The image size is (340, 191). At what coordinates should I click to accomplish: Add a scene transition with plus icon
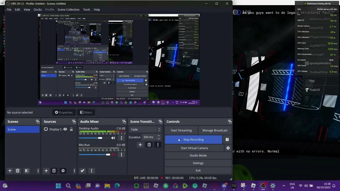[140, 145]
